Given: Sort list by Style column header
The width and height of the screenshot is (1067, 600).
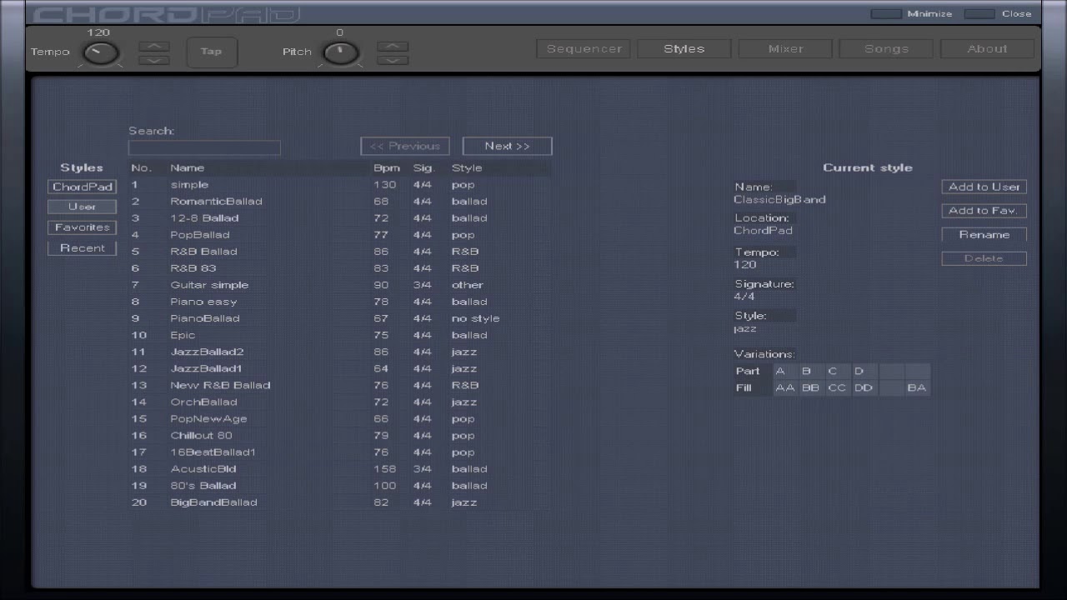Looking at the screenshot, I should pos(467,168).
